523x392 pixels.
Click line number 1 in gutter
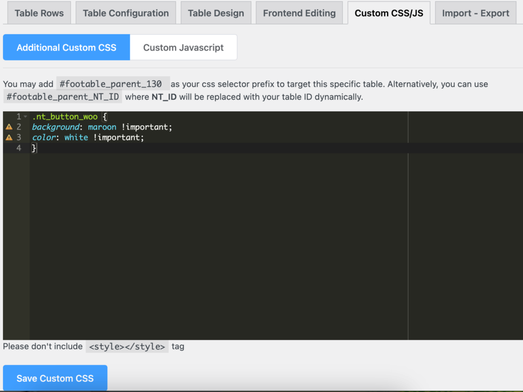pyautogui.click(x=19, y=117)
